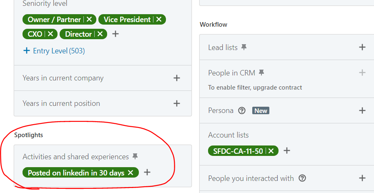Remove the Vice President seniority chip
Image resolution: width=374 pixels, height=193 pixels.
click(x=159, y=19)
